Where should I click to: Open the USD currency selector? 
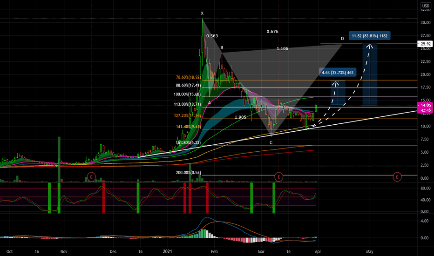tap(426, 6)
